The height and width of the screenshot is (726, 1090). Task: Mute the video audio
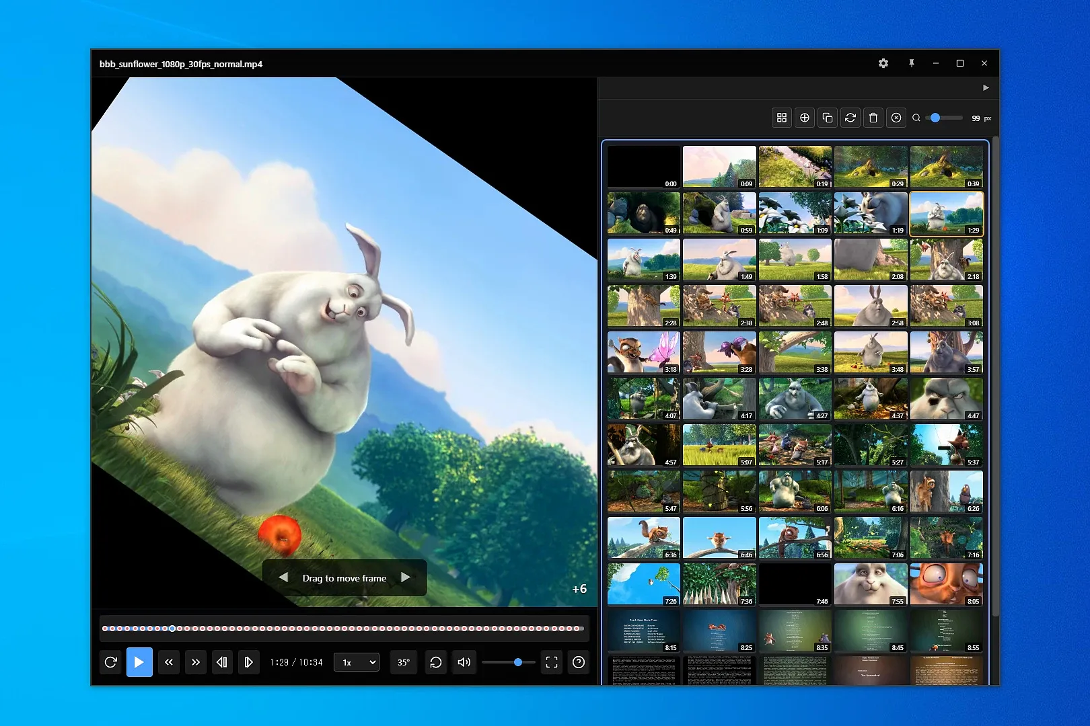(464, 662)
